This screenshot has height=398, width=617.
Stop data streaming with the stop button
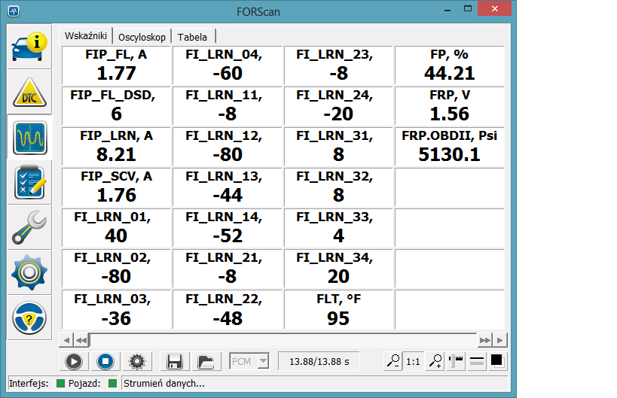pos(105,361)
